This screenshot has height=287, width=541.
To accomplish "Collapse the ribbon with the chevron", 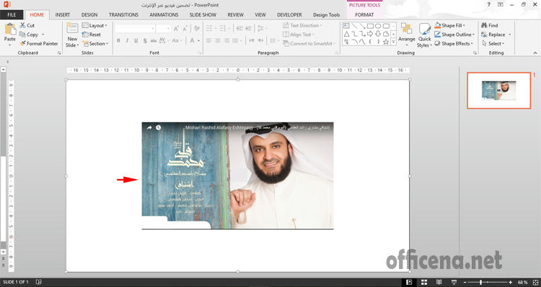I will (535, 53).
